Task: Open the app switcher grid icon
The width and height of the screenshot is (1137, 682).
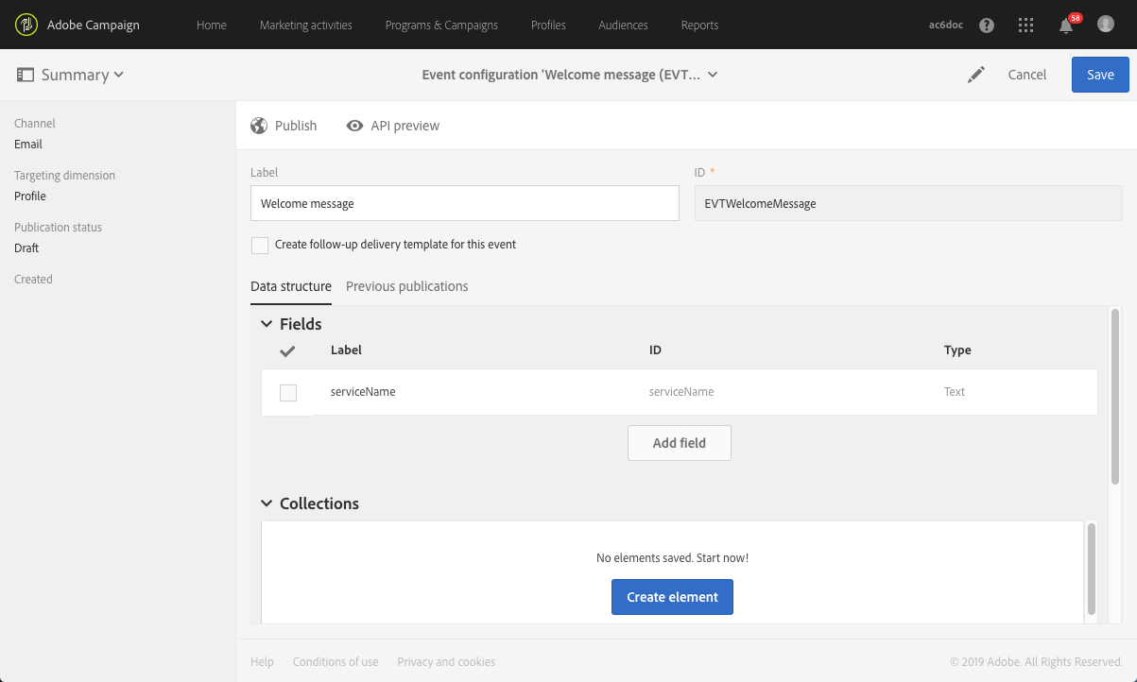Action: click(x=1026, y=26)
